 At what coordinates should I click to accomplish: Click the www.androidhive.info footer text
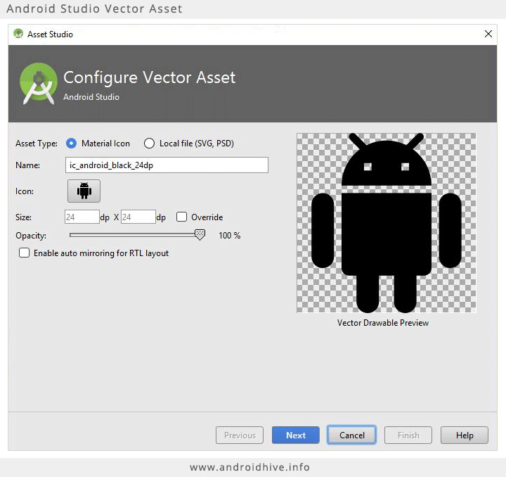click(x=249, y=467)
